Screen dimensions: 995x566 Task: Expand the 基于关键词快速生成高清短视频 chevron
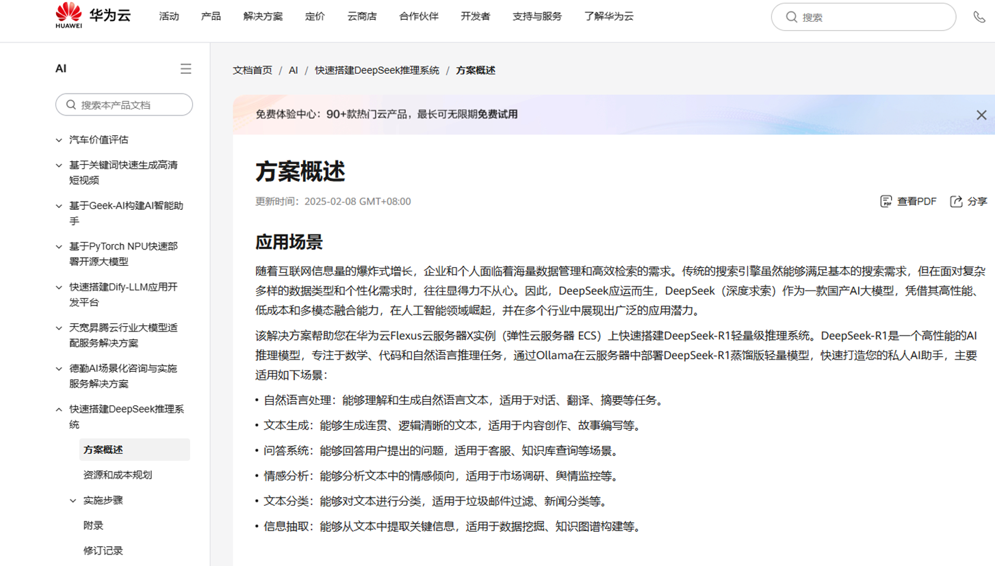point(59,165)
